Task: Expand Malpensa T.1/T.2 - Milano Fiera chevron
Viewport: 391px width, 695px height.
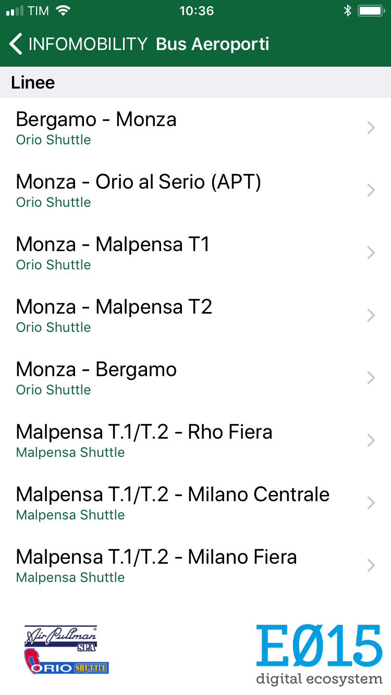Action: [x=371, y=565]
